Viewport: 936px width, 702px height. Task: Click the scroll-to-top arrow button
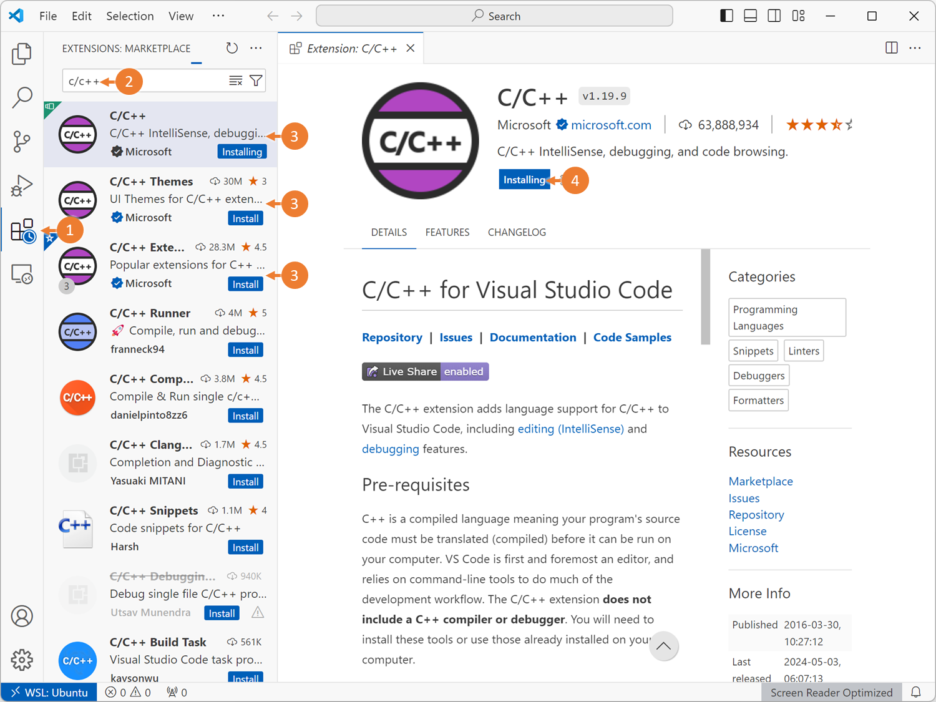coord(663,646)
